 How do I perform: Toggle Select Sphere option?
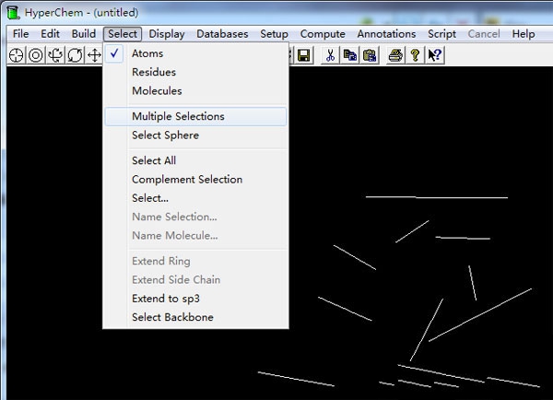click(196, 135)
